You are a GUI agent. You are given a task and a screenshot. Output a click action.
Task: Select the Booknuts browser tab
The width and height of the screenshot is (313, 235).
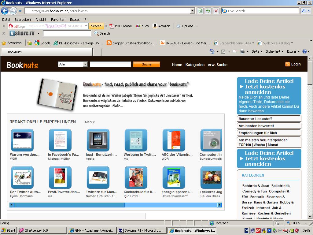point(47,52)
